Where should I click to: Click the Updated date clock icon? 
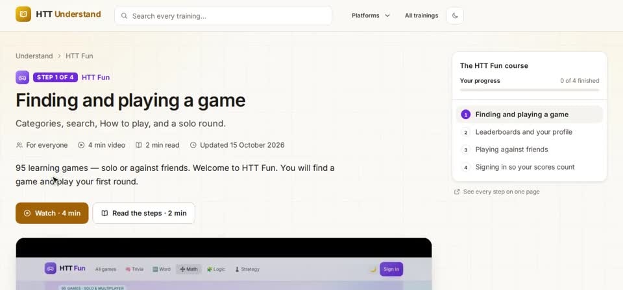point(193,145)
